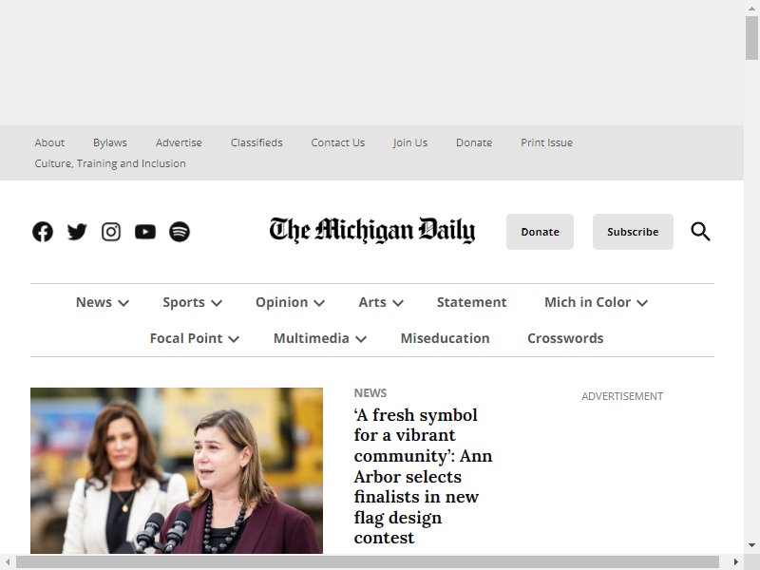The width and height of the screenshot is (760, 570).
Task: Go to the Miseducation section
Action: (x=445, y=338)
